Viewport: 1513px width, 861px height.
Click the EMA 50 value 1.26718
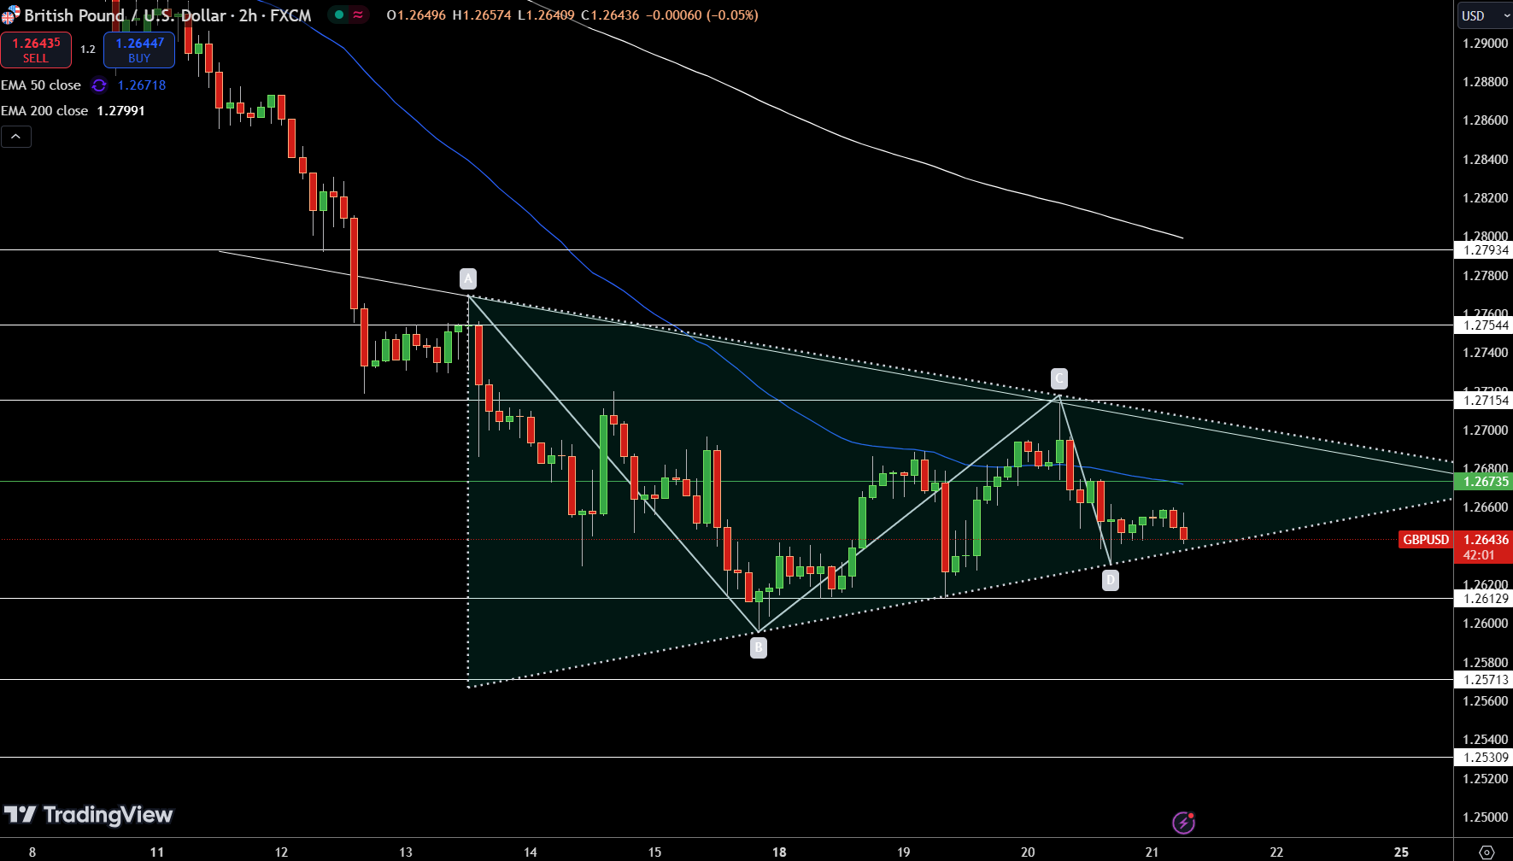point(142,85)
